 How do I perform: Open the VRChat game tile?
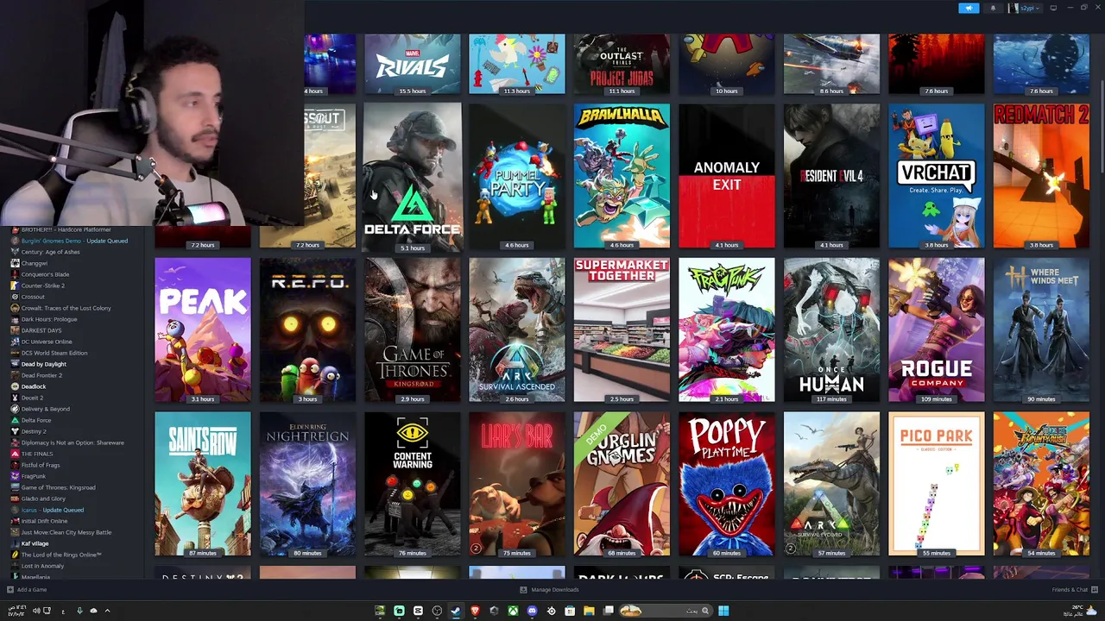(937, 176)
